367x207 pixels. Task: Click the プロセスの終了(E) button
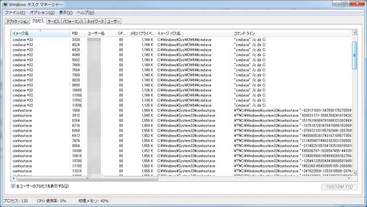339,186
